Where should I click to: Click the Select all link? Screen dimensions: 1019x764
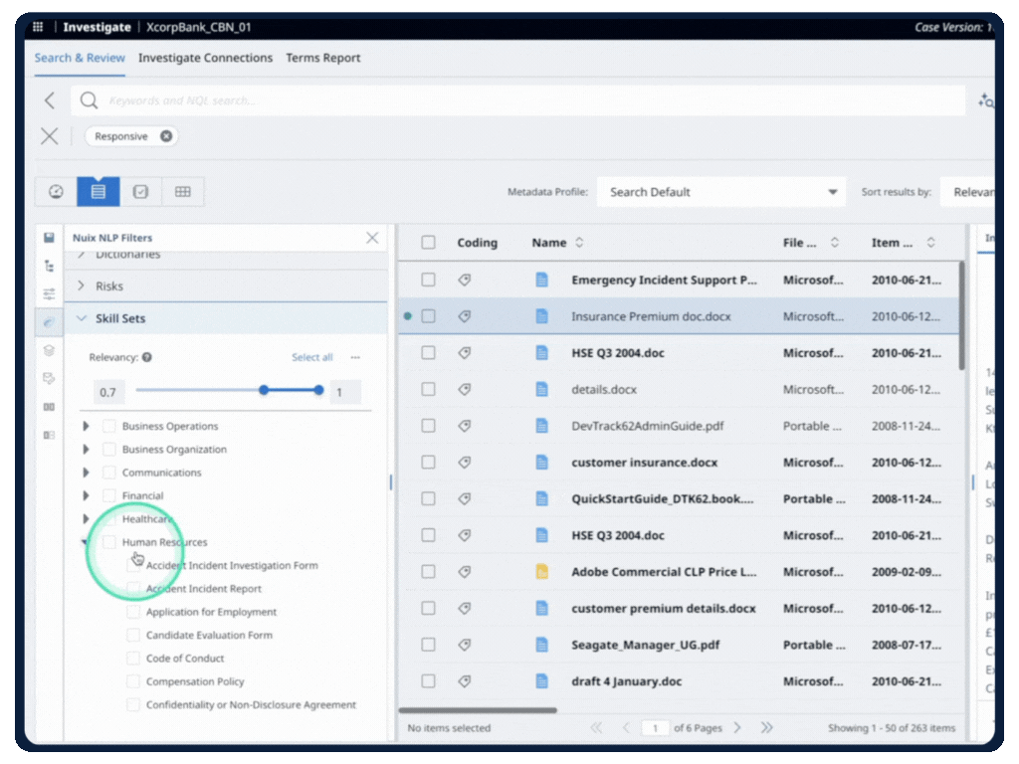(311, 357)
